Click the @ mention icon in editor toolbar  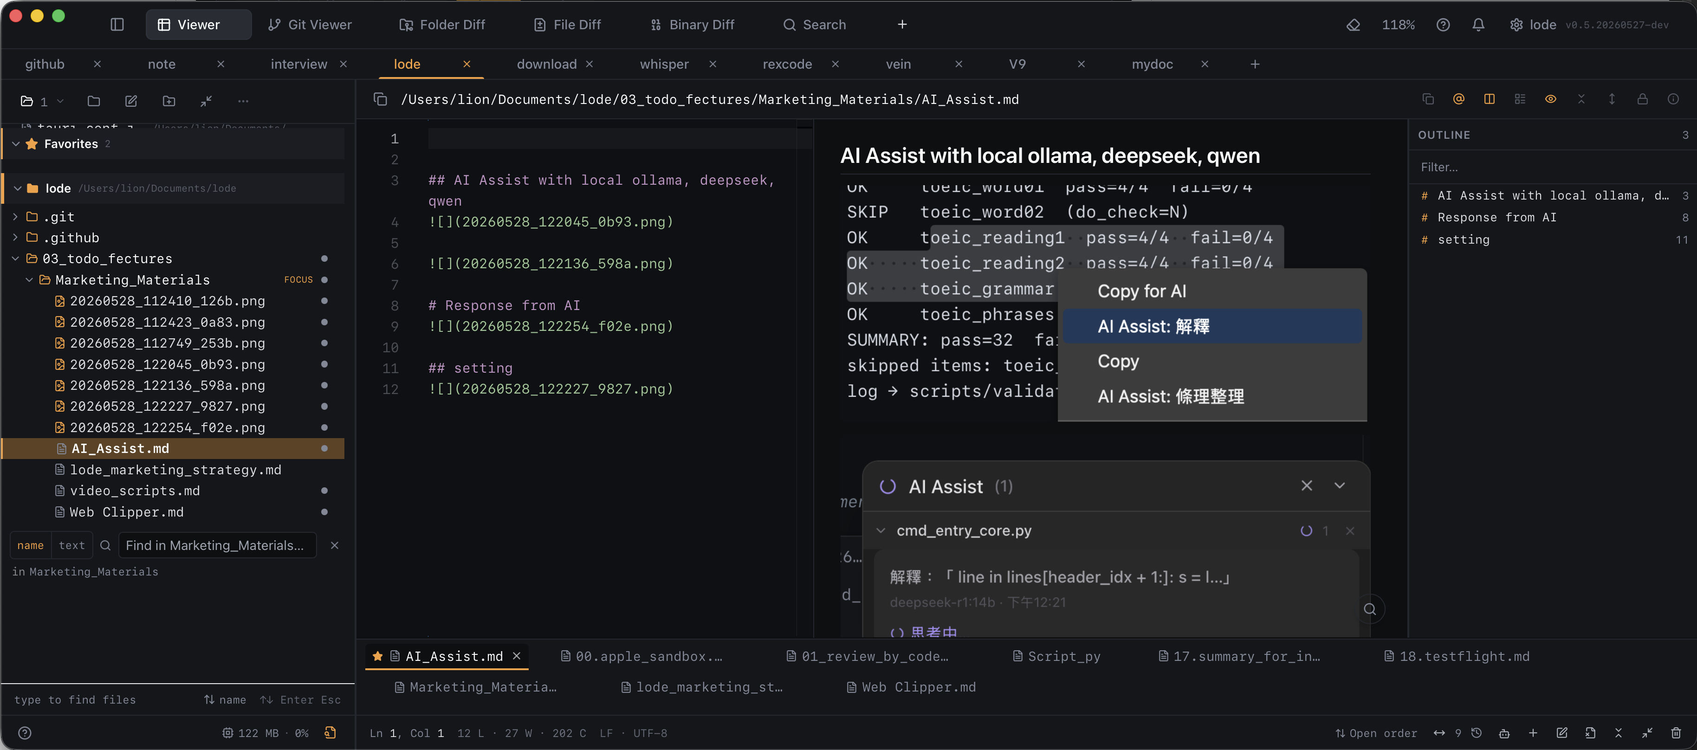(x=1458, y=99)
